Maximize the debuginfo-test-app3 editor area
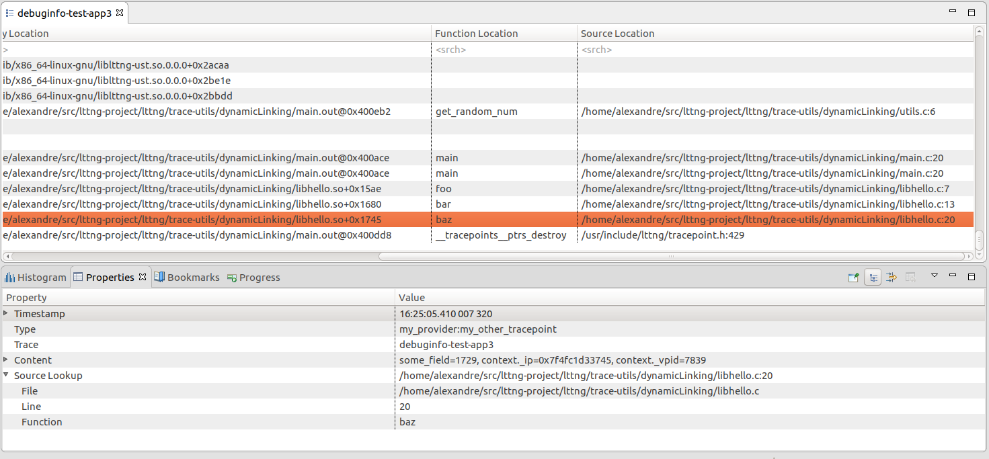This screenshot has height=459, width=989. (x=971, y=13)
